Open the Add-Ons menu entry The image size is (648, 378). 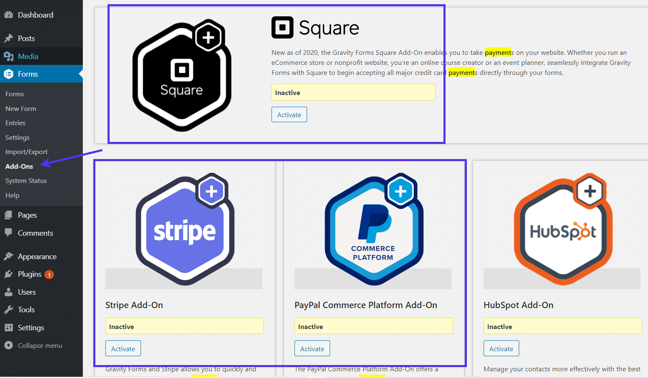coord(19,166)
